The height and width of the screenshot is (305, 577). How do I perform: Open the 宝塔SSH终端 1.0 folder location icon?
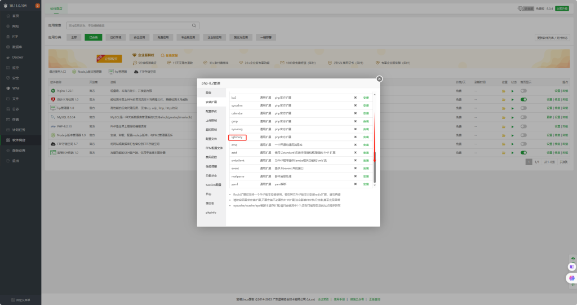pos(503,153)
